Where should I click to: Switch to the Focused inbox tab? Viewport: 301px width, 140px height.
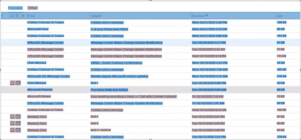point(15,8)
